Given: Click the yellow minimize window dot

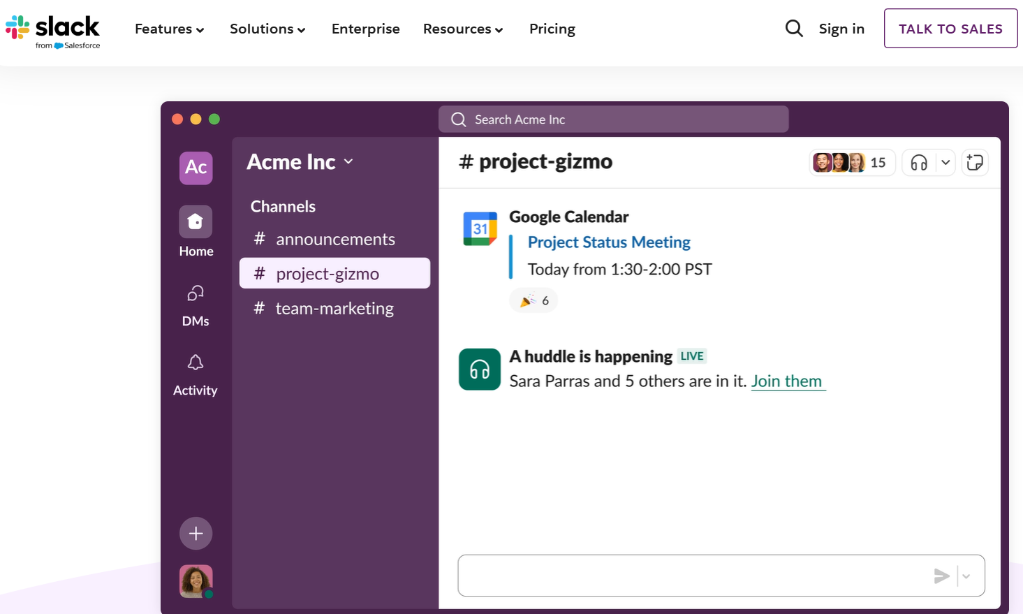Looking at the screenshot, I should pos(196,119).
